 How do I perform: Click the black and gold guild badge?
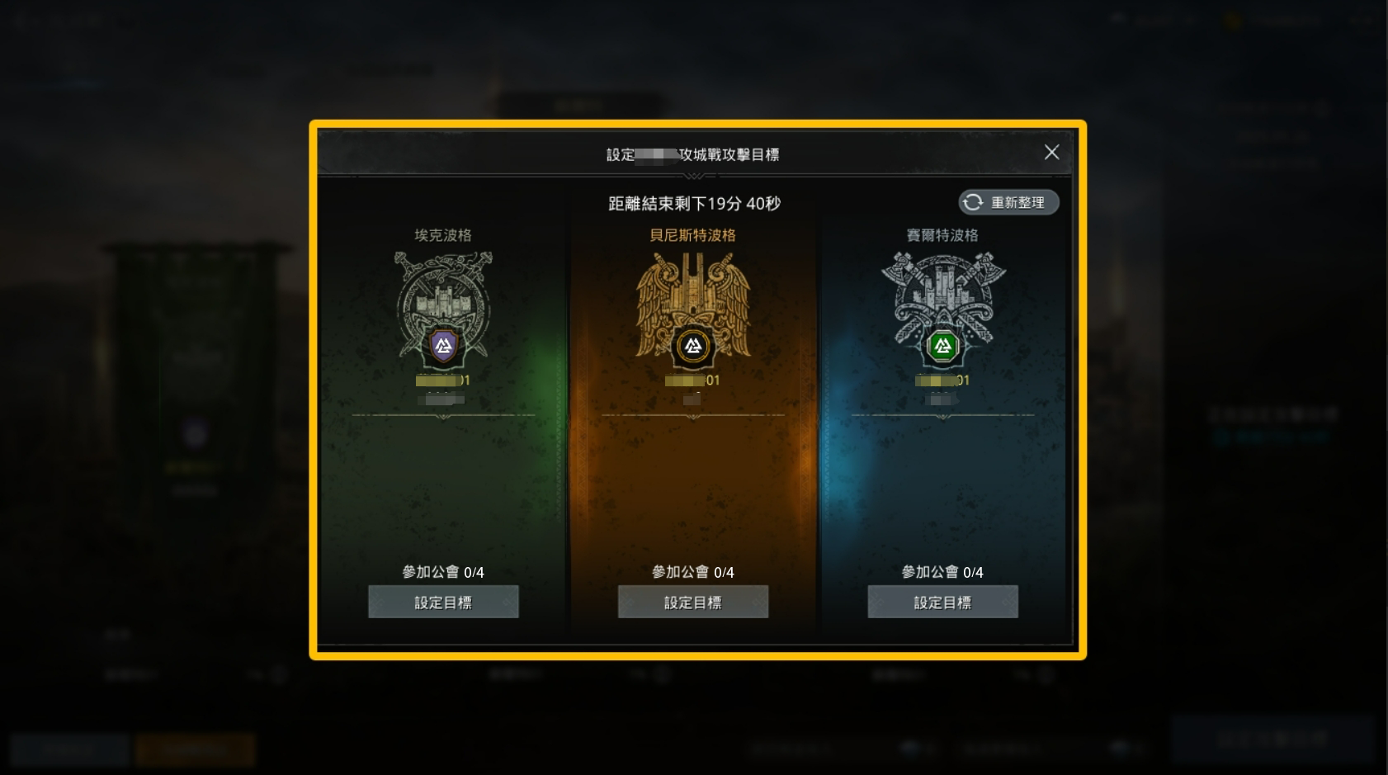point(693,346)
